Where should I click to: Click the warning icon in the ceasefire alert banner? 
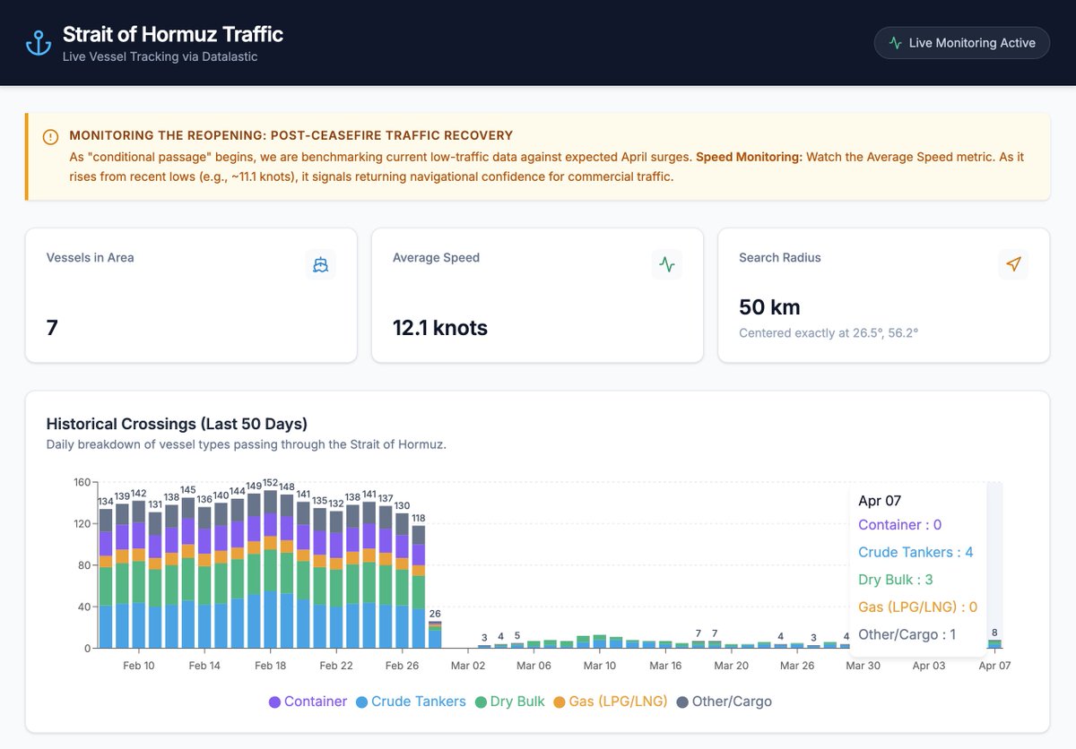click(50, 137)
